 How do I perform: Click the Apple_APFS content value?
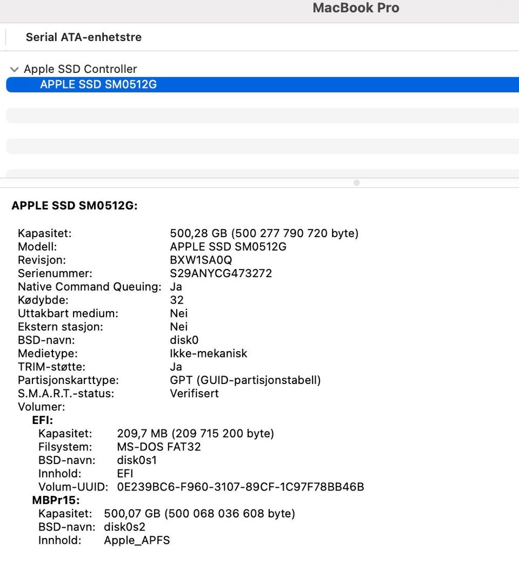pyautogui.click(x=137, y=540)
